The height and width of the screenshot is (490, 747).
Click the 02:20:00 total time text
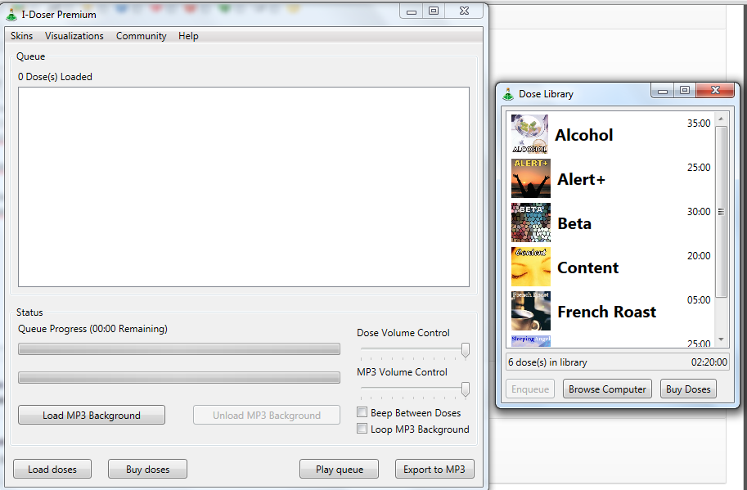(x=709, y=362)
